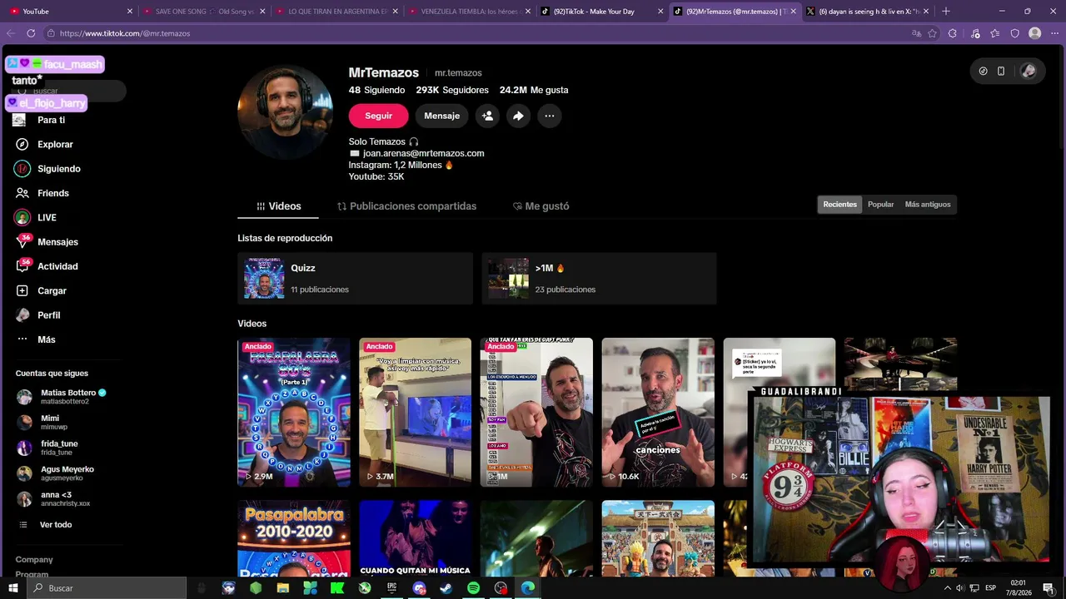
Task: Click the TikTok coins icon at top right
Action: (983, 72)
